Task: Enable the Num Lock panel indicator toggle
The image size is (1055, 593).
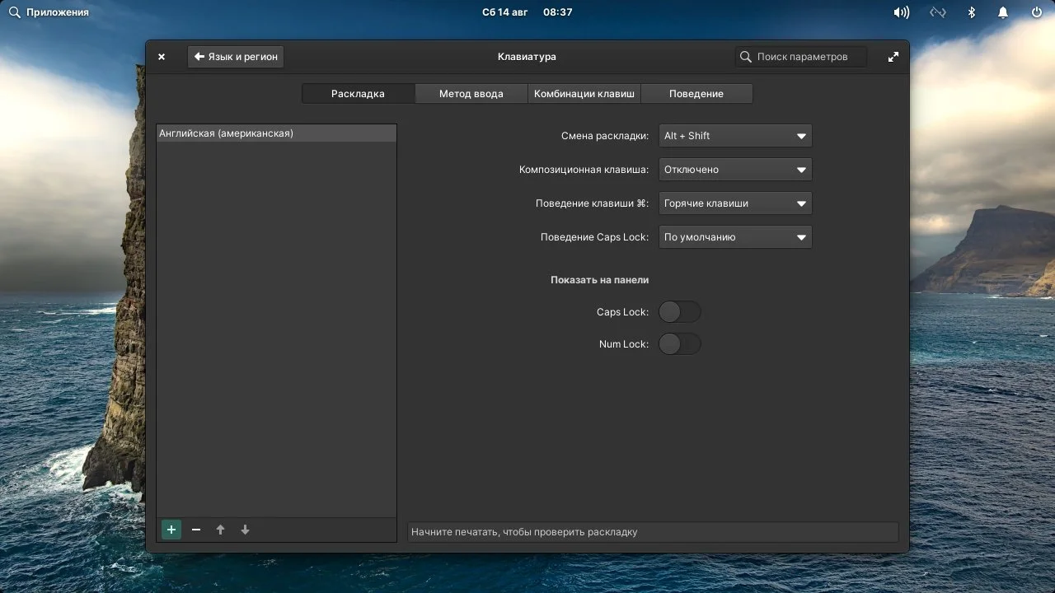Action: pos(679,343)
